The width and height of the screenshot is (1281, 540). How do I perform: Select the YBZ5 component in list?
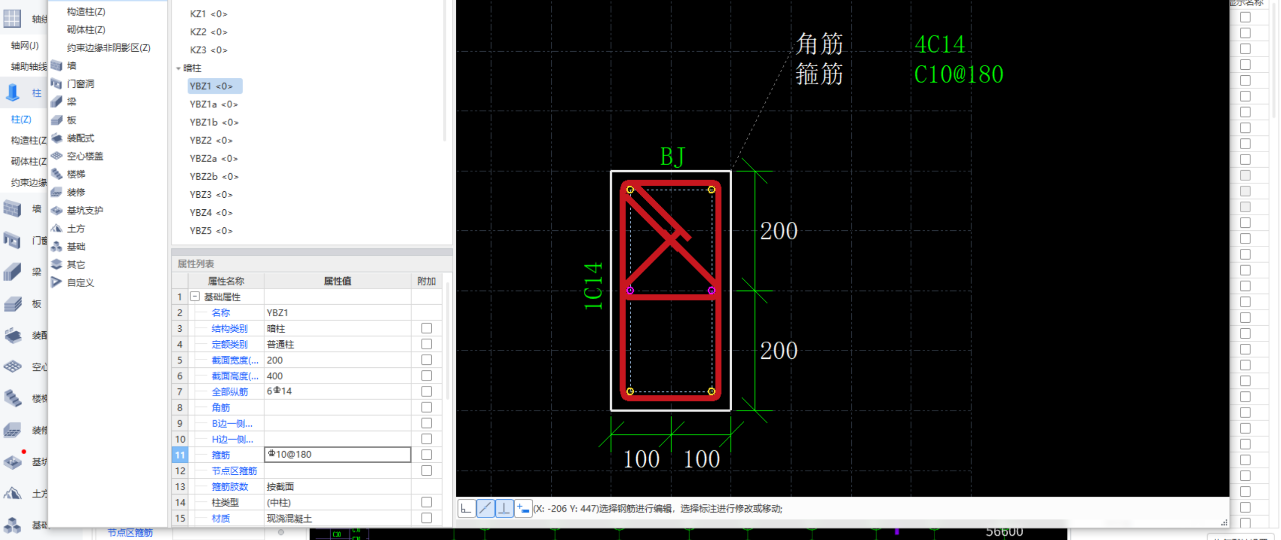(211, 231)
